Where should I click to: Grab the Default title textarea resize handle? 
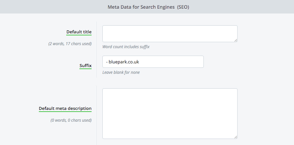pyautogui.click(x=236, y=40)
